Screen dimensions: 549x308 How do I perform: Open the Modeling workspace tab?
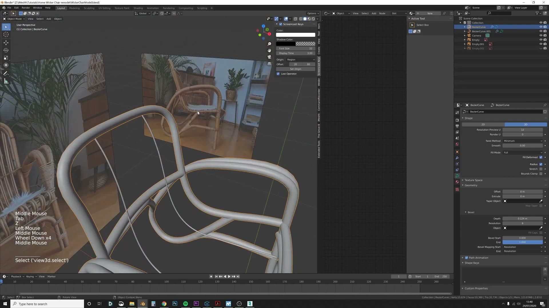(74, 8)
